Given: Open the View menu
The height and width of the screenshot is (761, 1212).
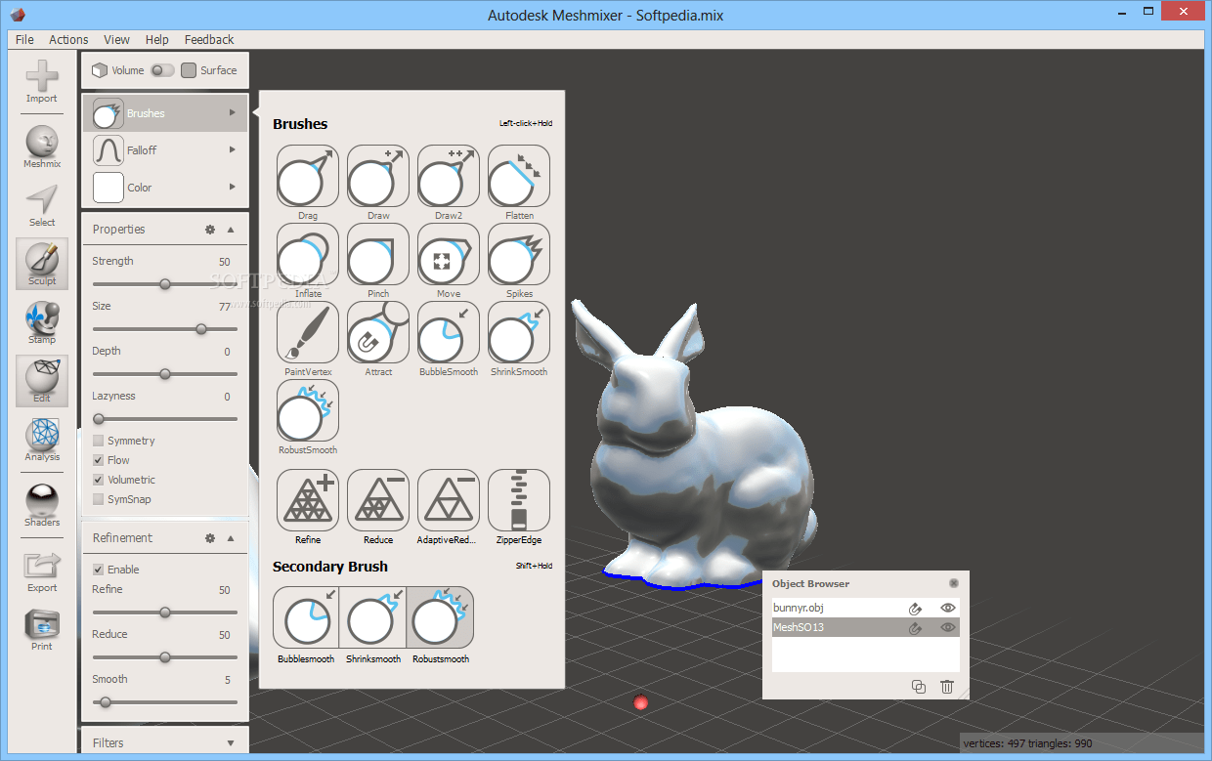Looking at the screenshot, I should [x=117, y=40].
